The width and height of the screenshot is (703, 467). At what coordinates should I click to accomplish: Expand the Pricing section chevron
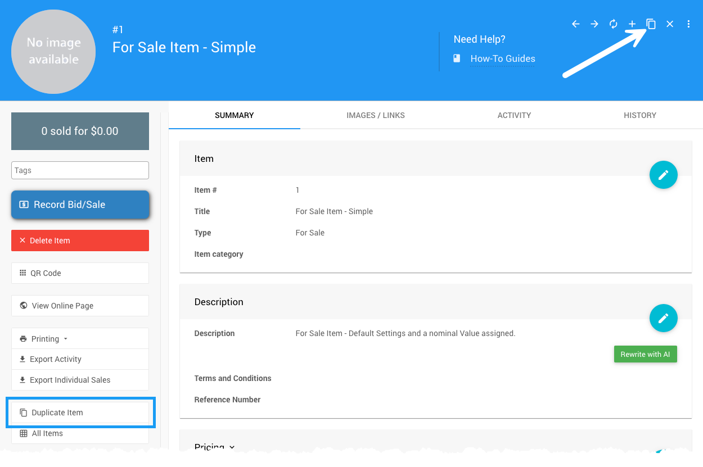232,447
